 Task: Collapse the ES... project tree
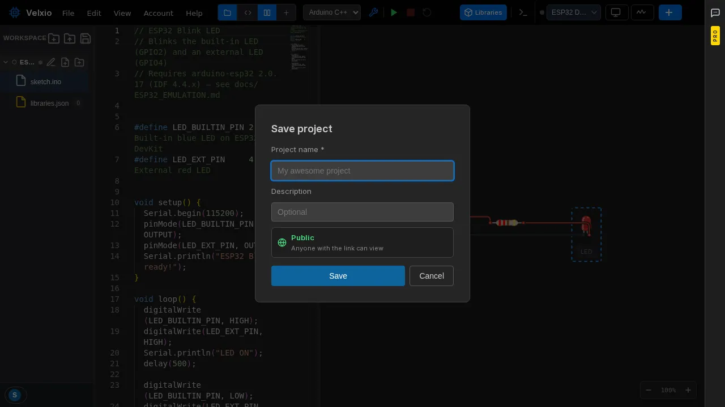pyautogui.click(x=6, y=62)
